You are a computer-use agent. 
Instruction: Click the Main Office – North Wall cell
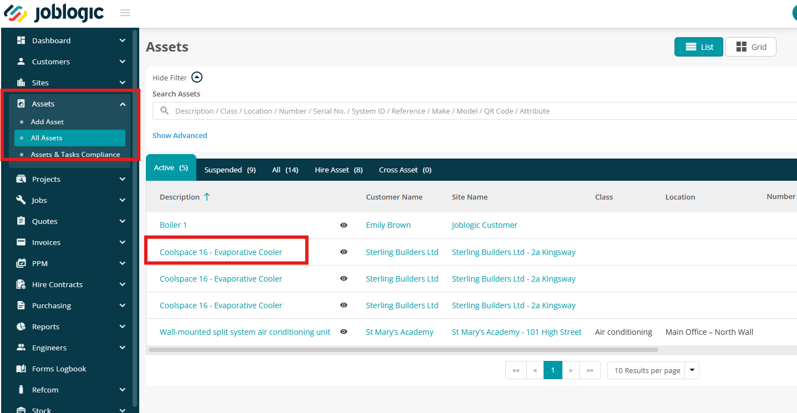tap(709, 332)
